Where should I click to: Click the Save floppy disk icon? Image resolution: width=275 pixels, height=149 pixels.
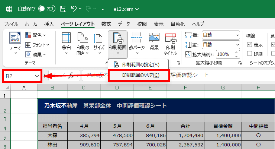[63, 9]
